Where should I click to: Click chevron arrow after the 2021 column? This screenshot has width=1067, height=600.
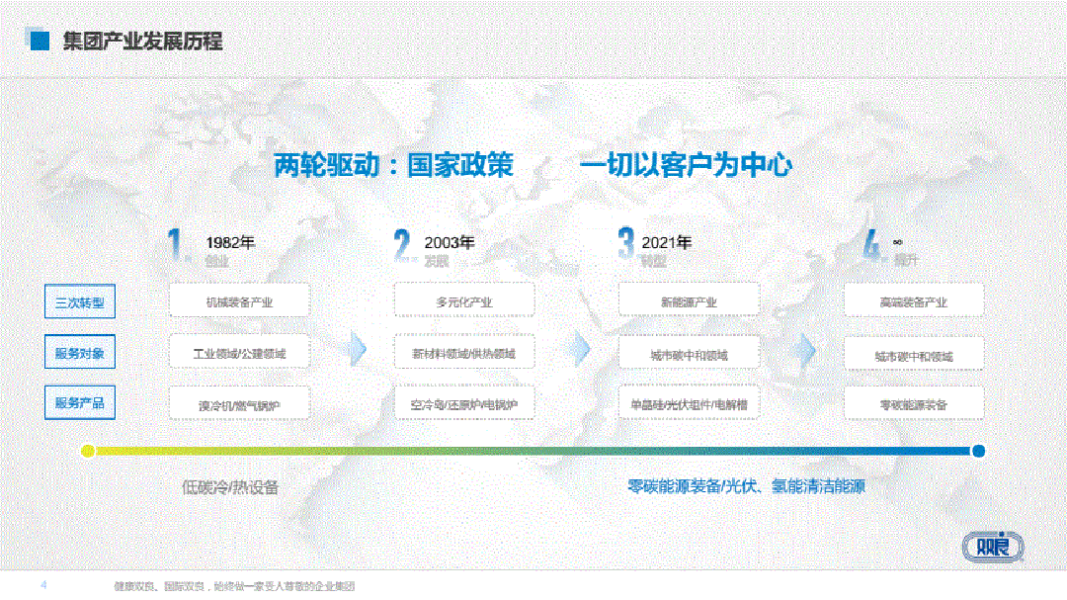click(x=807, y=349)
